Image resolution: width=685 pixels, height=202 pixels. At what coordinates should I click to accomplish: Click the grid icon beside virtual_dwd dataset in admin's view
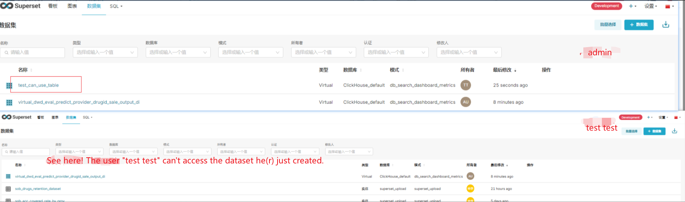click(9, 102)
